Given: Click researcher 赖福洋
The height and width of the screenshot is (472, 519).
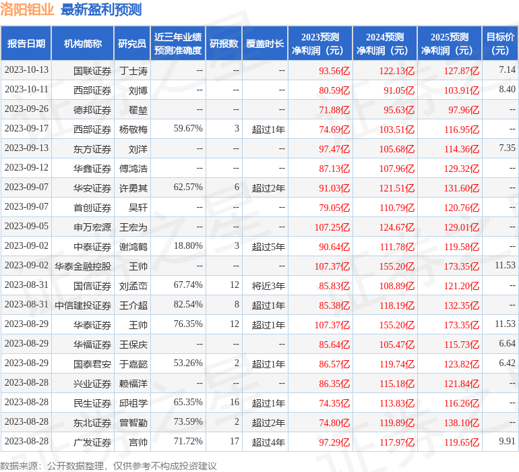Looking at the screenshot, I should (133, 384).
